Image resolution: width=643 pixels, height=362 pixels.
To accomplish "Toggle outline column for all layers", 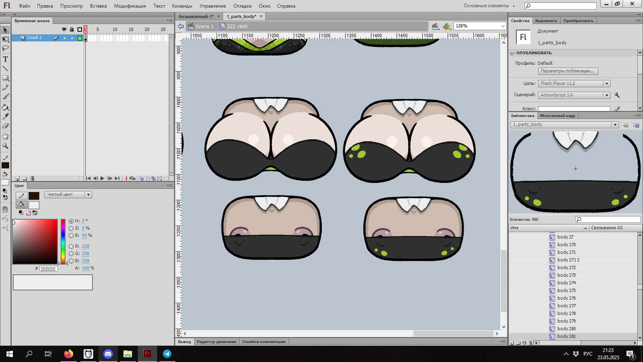I will (x=80, y=29).
